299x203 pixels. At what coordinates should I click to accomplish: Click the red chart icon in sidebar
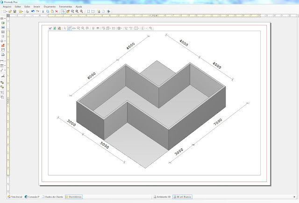(x=3, y=46)
